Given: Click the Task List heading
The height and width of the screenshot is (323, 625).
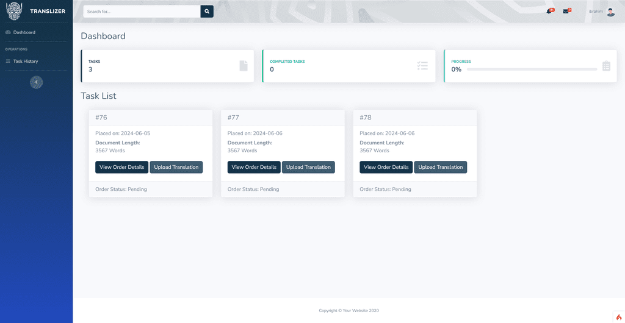Looking at the screenshot, I should (x=98, y=96).
